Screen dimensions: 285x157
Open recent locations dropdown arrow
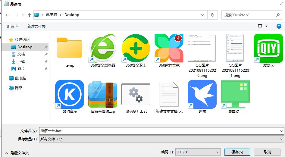click(23, 15)
